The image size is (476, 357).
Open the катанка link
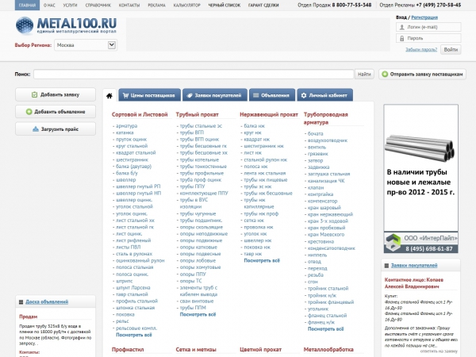[x=125, y=132]
